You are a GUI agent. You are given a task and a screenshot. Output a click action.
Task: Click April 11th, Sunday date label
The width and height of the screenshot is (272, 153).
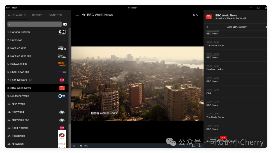tap(237, 27)
